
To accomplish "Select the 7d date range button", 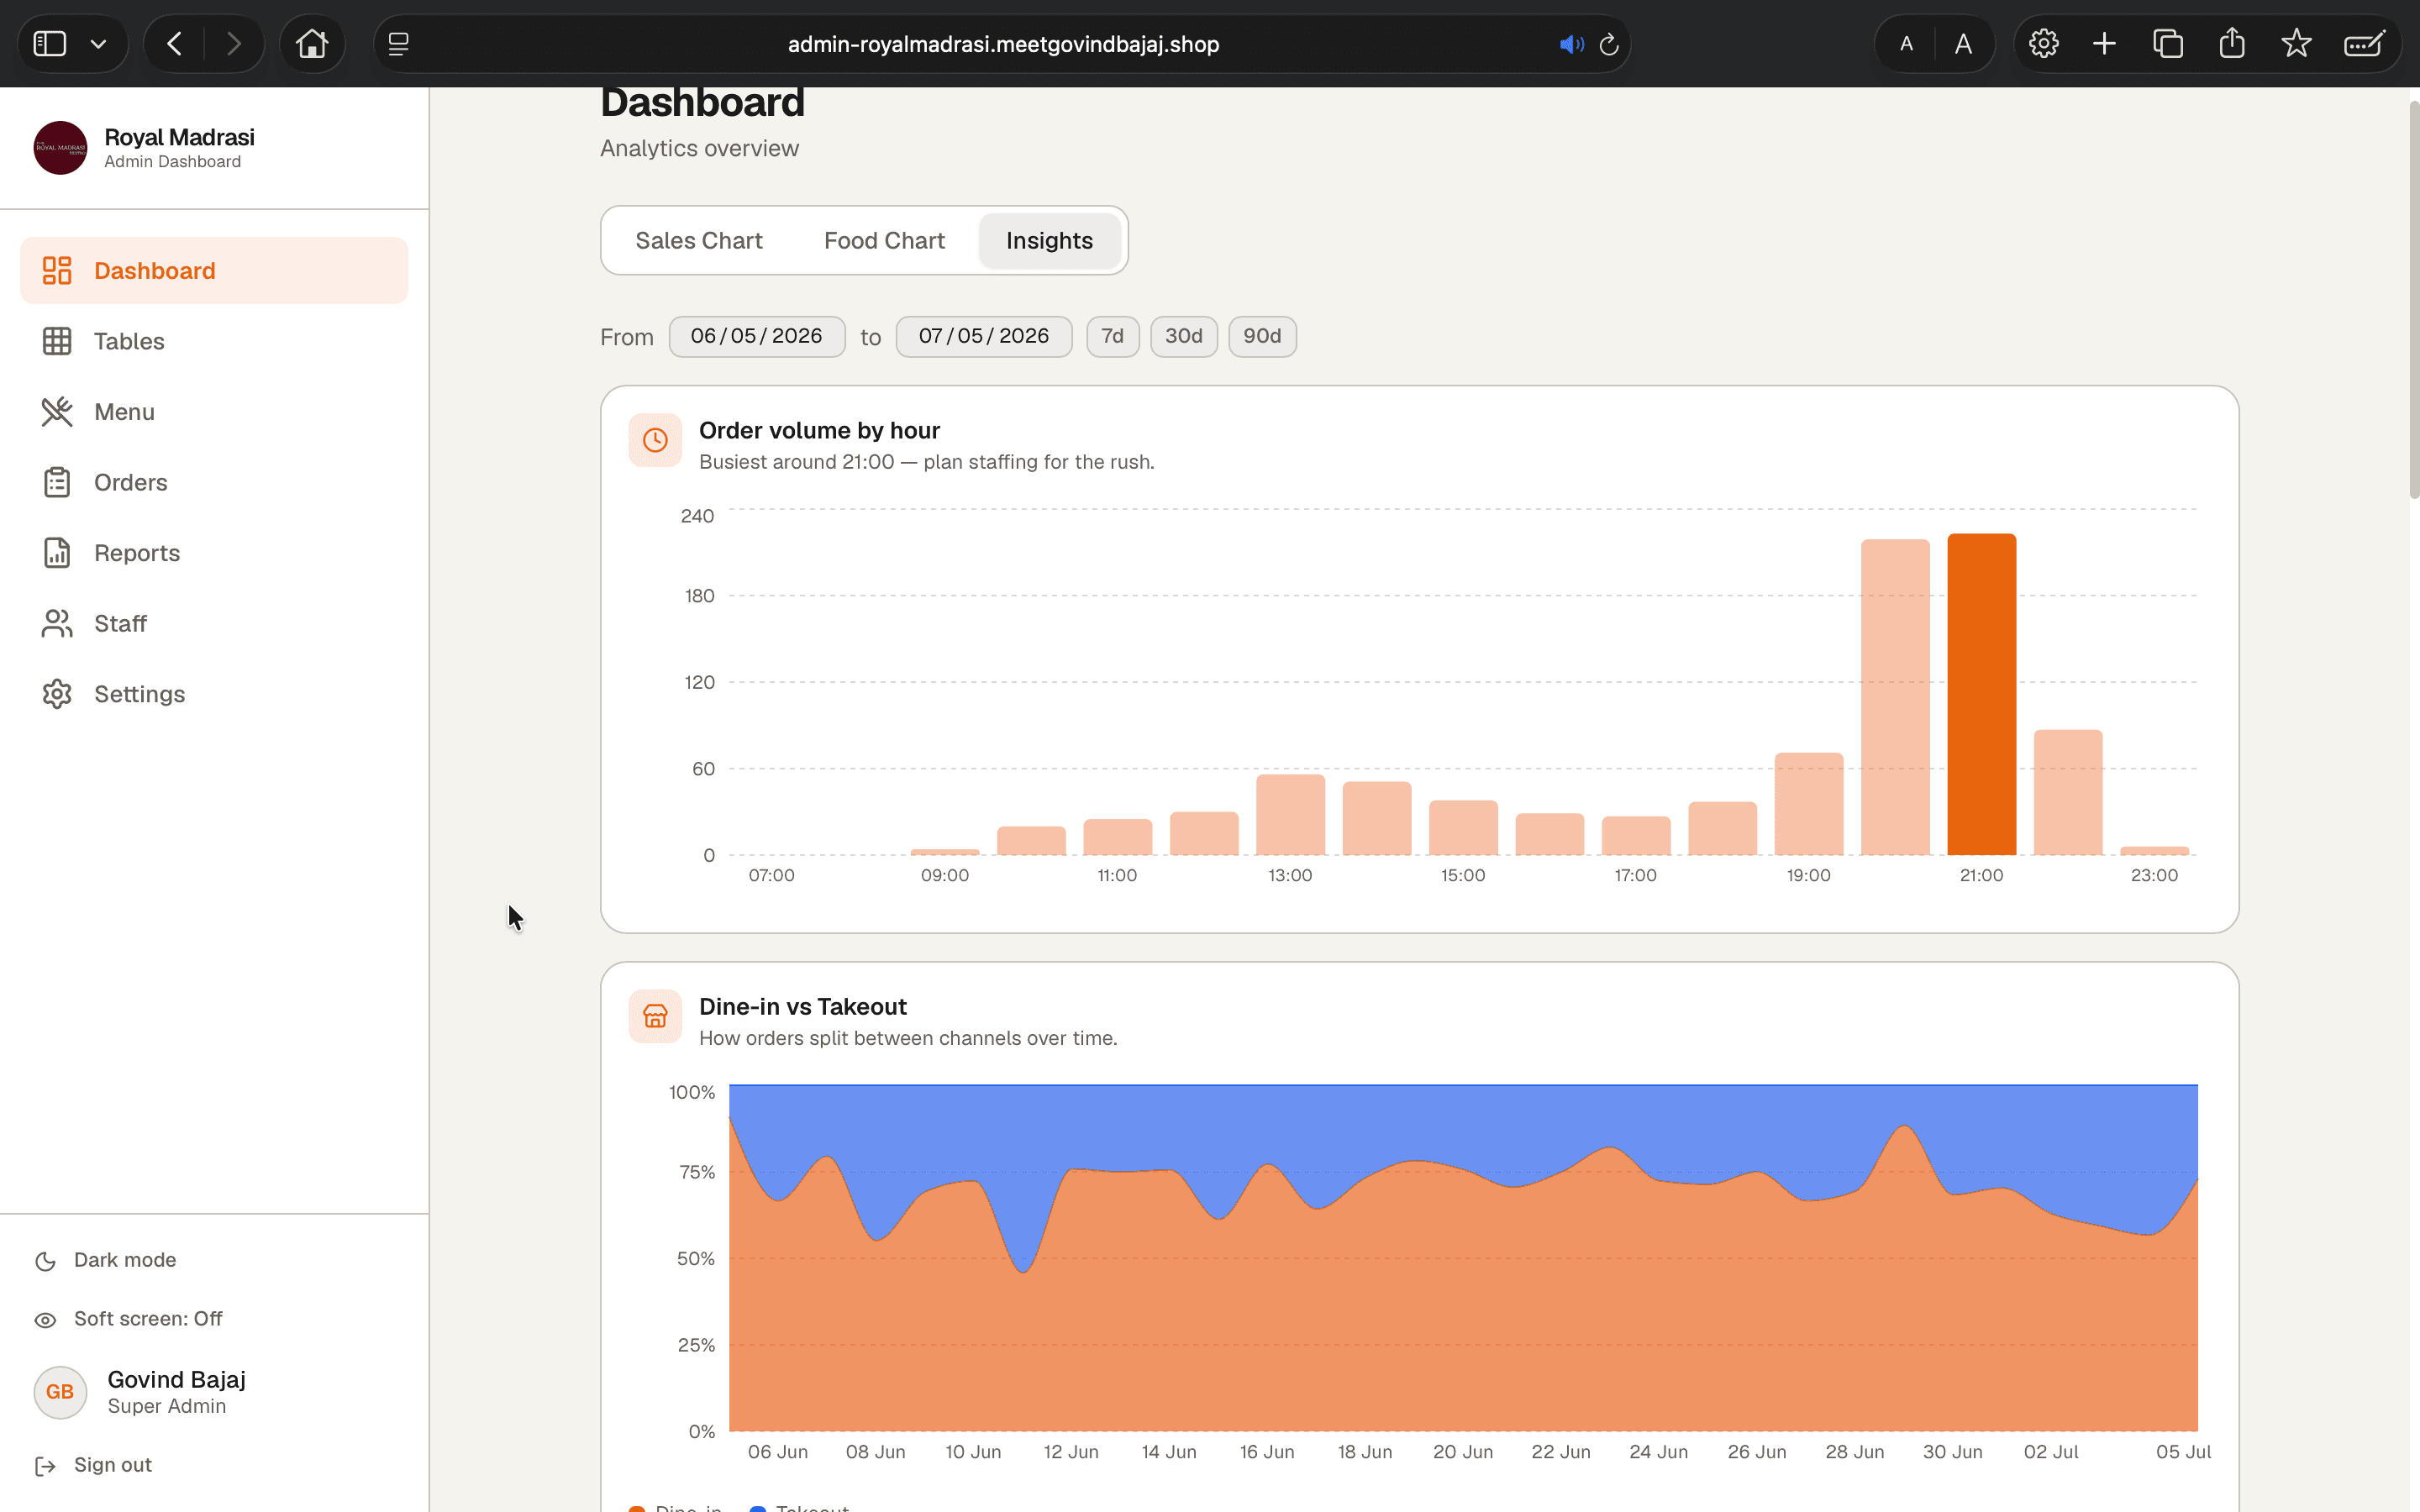I will 1112,336.
